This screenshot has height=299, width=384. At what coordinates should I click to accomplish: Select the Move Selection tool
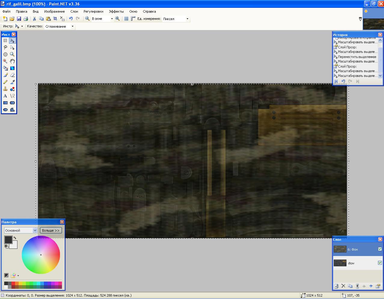click(x=12, y=47)
